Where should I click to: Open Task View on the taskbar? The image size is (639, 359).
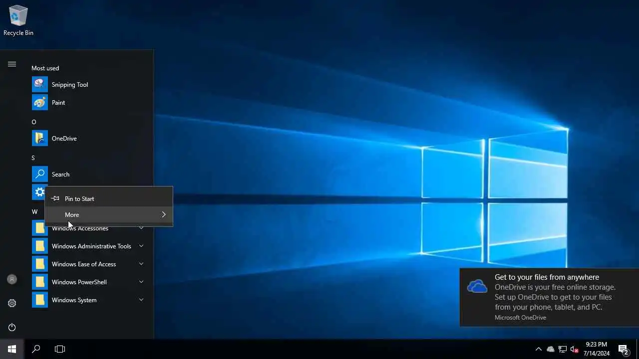60,349
